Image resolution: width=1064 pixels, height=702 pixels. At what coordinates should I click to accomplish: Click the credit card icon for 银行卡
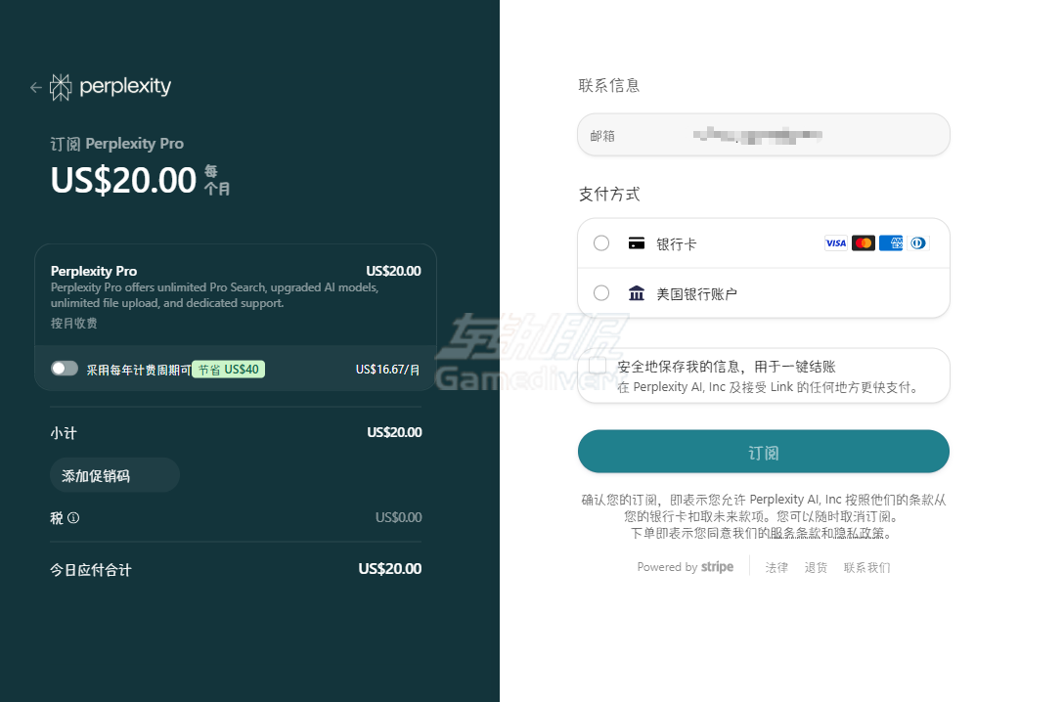pyautogui.click(x=636, y=243)
